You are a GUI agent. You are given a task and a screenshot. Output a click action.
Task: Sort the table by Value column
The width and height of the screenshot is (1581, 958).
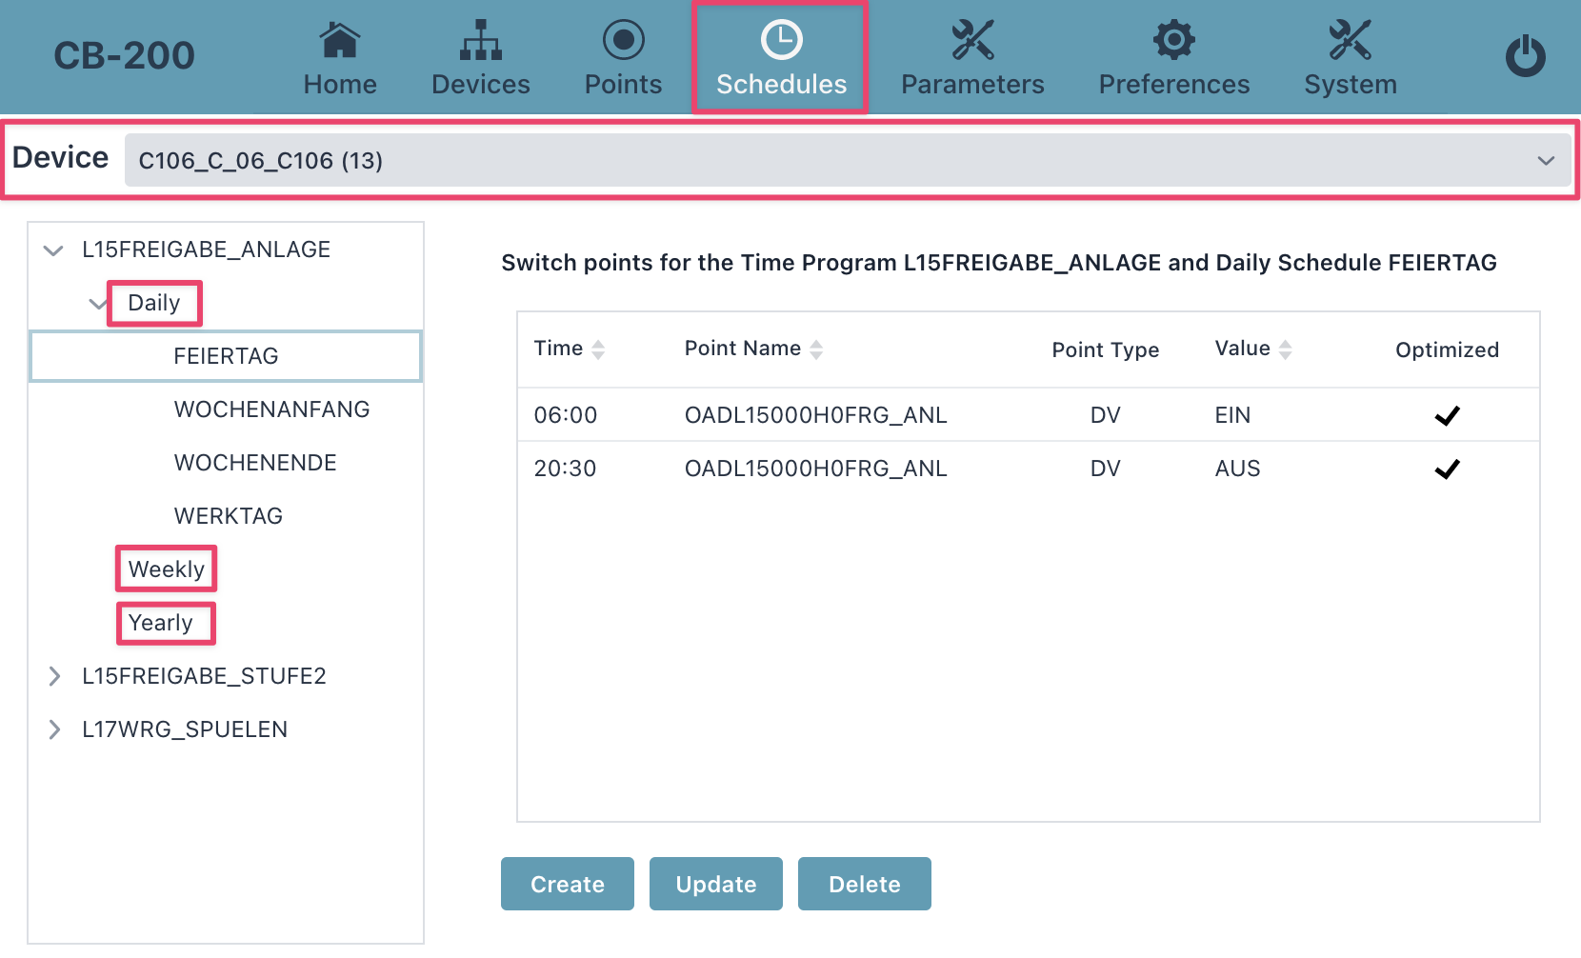click(1285, 349)
